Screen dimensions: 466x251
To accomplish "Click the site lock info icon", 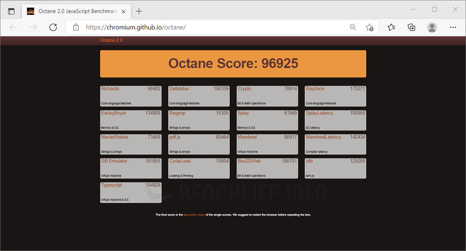I will (x=76, y=27).
